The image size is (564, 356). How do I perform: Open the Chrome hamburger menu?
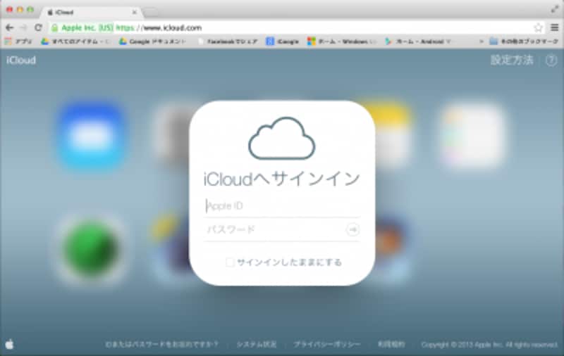click(555, 27)
